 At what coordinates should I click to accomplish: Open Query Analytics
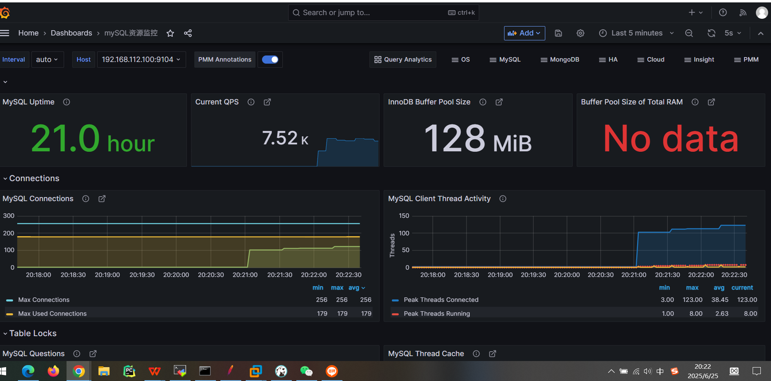(x=403, y=60)
